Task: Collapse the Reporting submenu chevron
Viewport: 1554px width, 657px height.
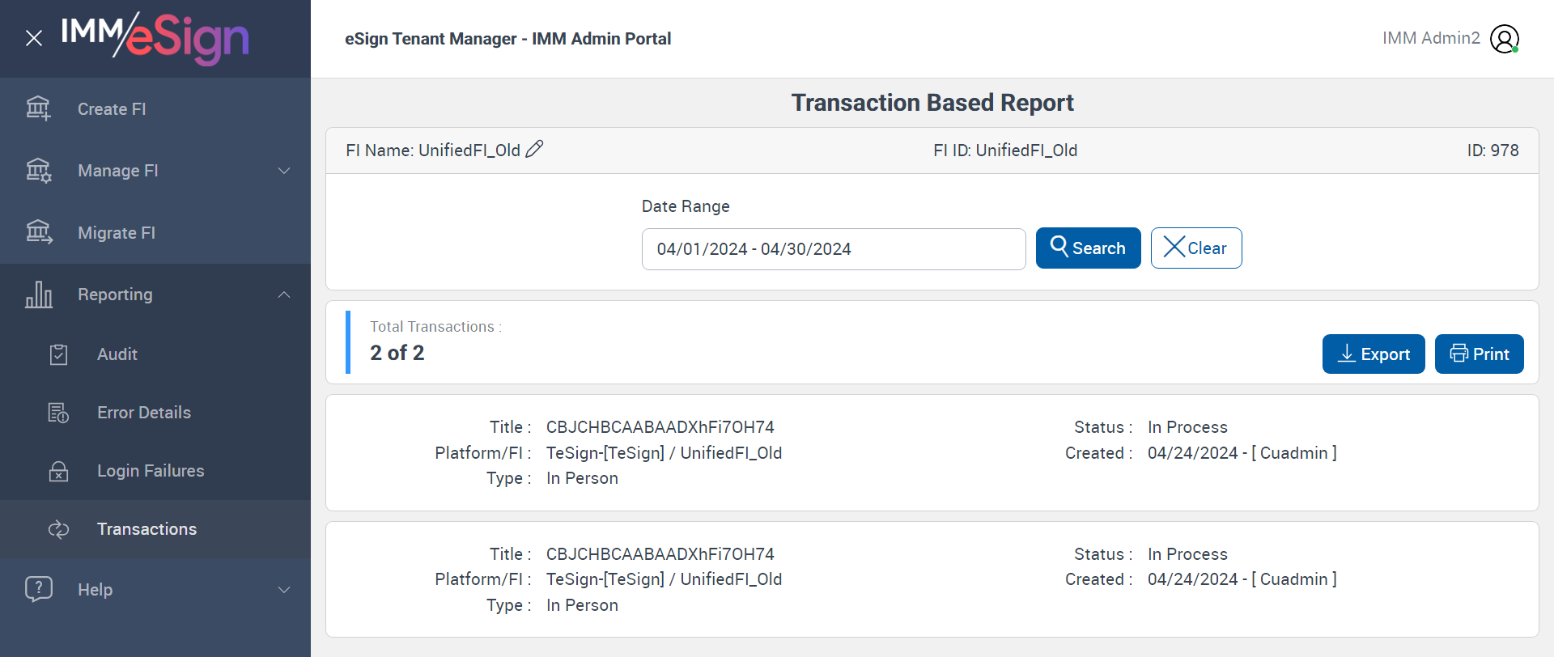Action: click(284, 295)
